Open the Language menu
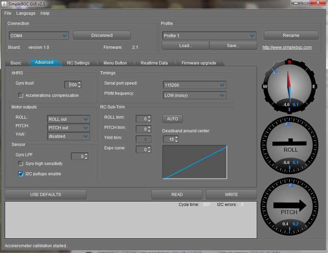This screenshot has width=328, height=253. click(26, 13)
